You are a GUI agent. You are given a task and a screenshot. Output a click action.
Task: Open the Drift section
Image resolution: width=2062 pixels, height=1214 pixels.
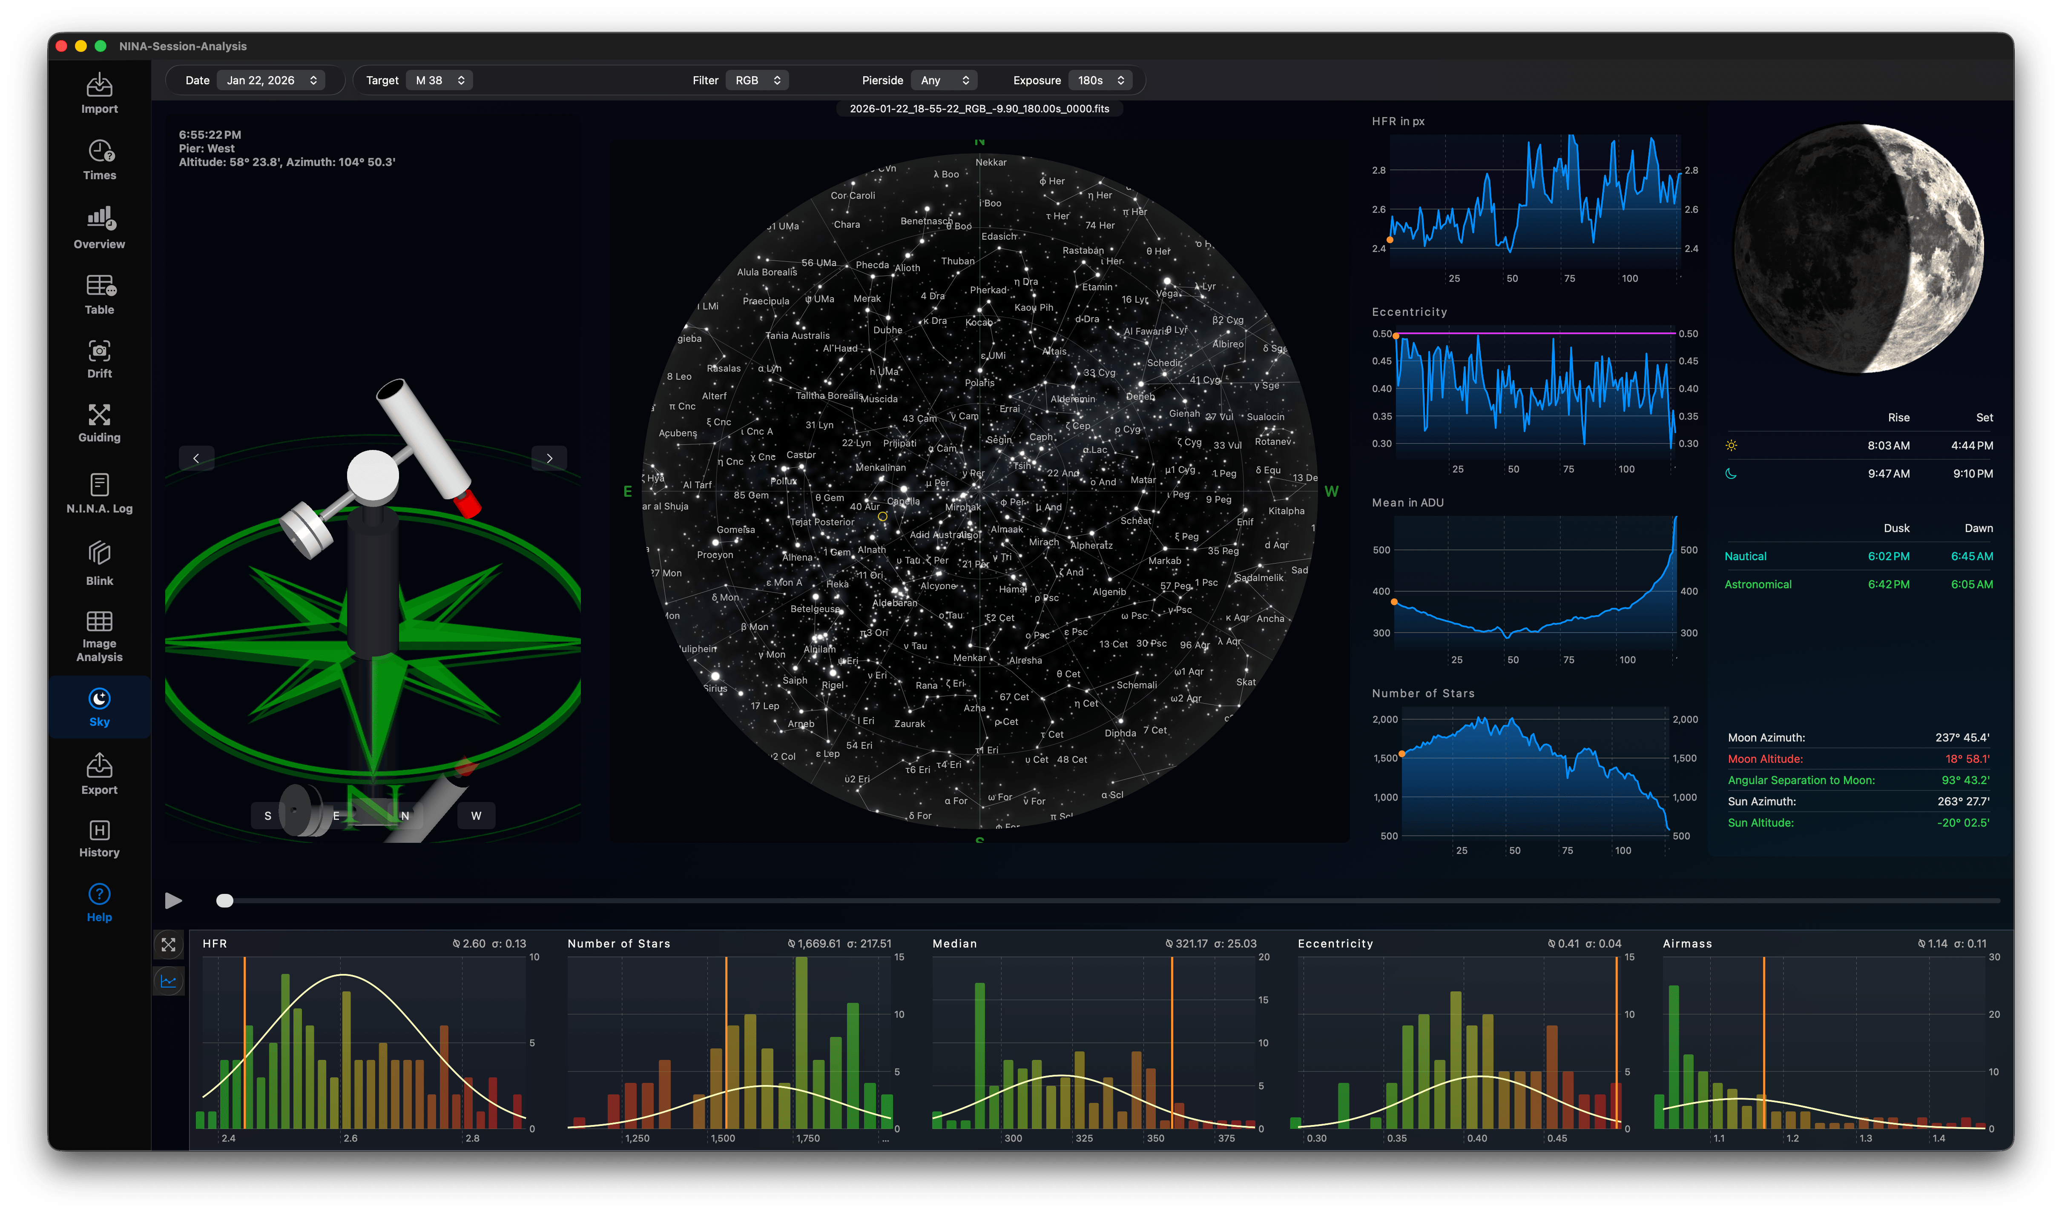pos(99,359)
